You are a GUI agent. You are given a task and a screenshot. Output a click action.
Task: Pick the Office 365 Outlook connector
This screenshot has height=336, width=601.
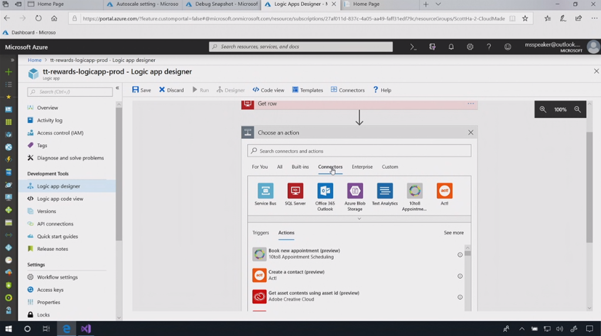click(x=325, y=191)
